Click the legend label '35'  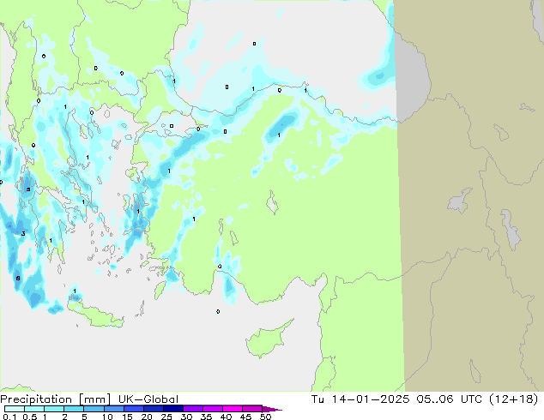click(x=206, y=417)
